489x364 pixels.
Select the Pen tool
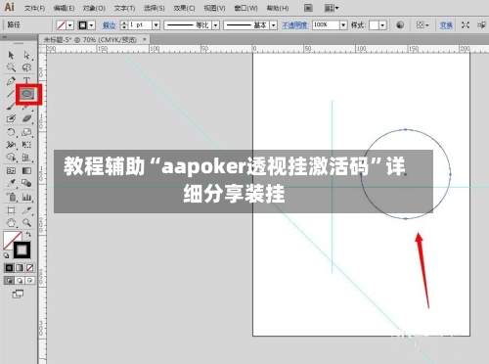(11, 81)
